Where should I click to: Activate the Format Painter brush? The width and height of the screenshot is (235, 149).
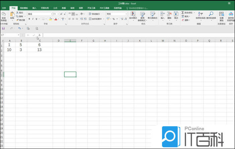pyautogui.click(x=17, y=20)
